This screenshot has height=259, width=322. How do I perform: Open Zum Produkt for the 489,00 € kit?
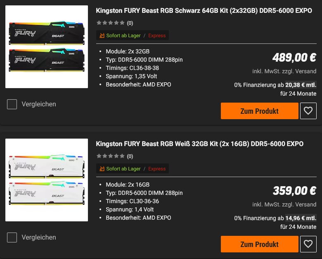[260, 111]
